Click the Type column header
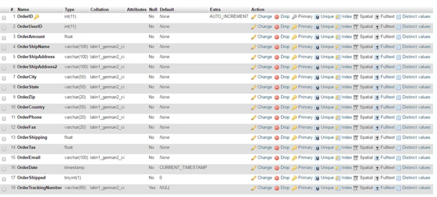Image resolution: width=437 pixels, height=197 pixels. 69,9
